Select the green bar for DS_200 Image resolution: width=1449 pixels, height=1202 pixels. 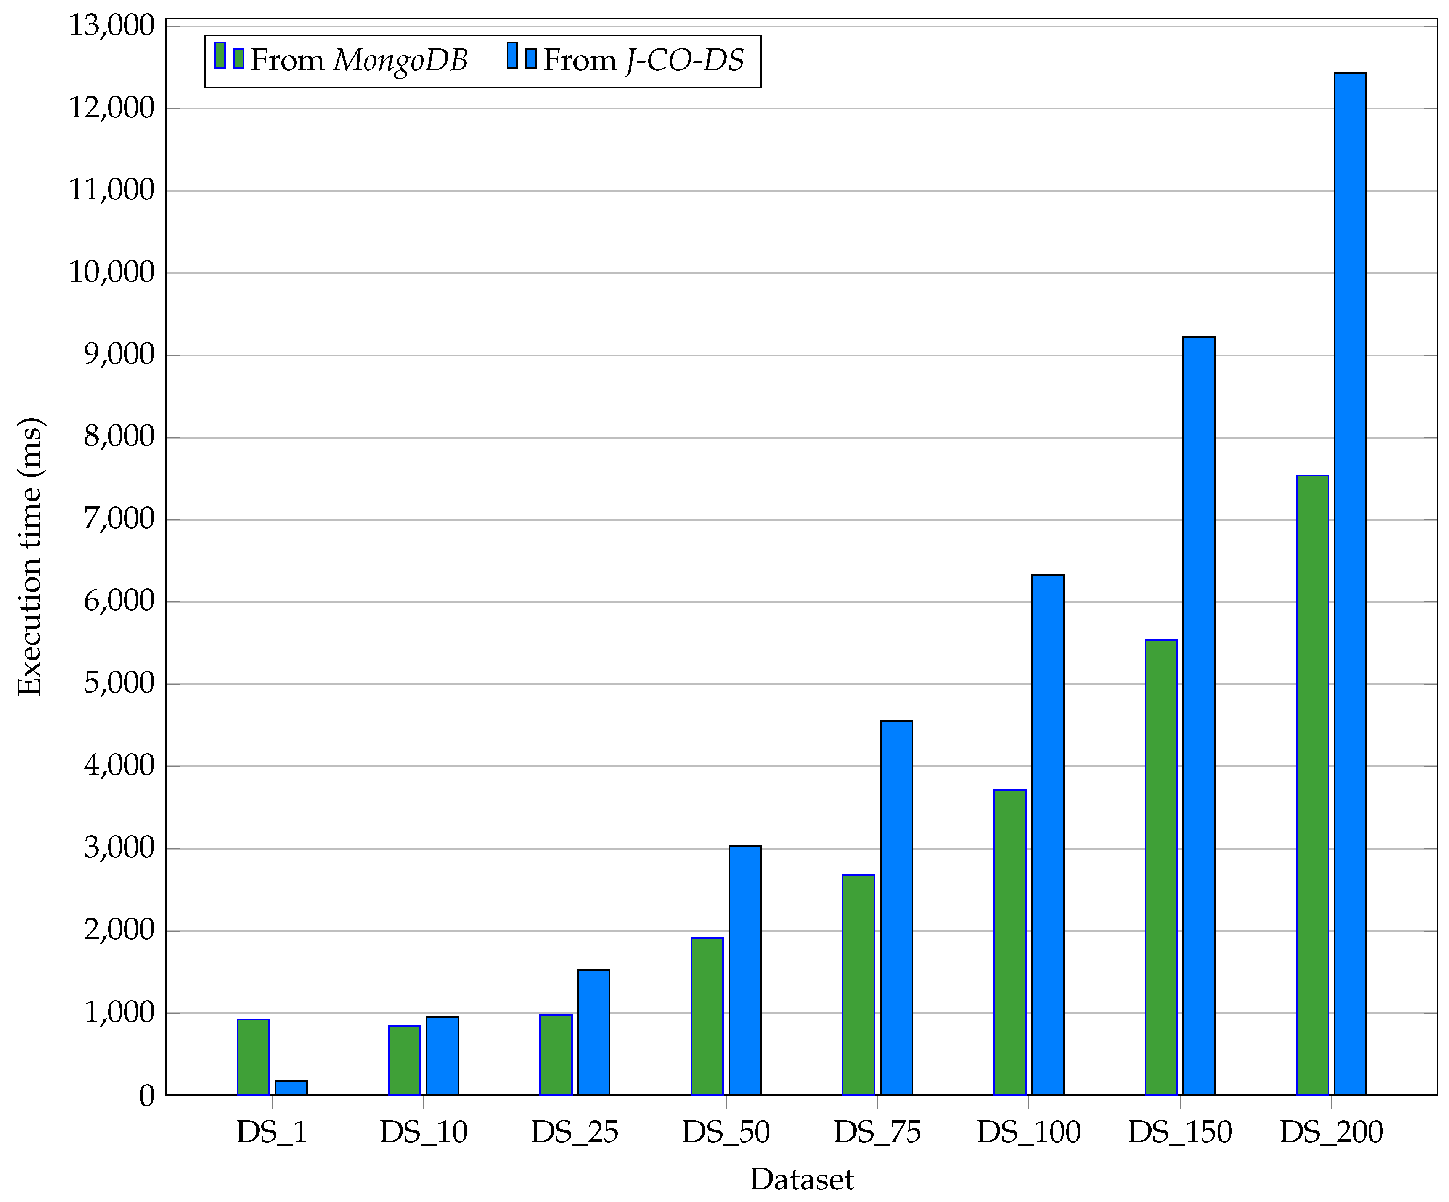(x=1312, y=785)
